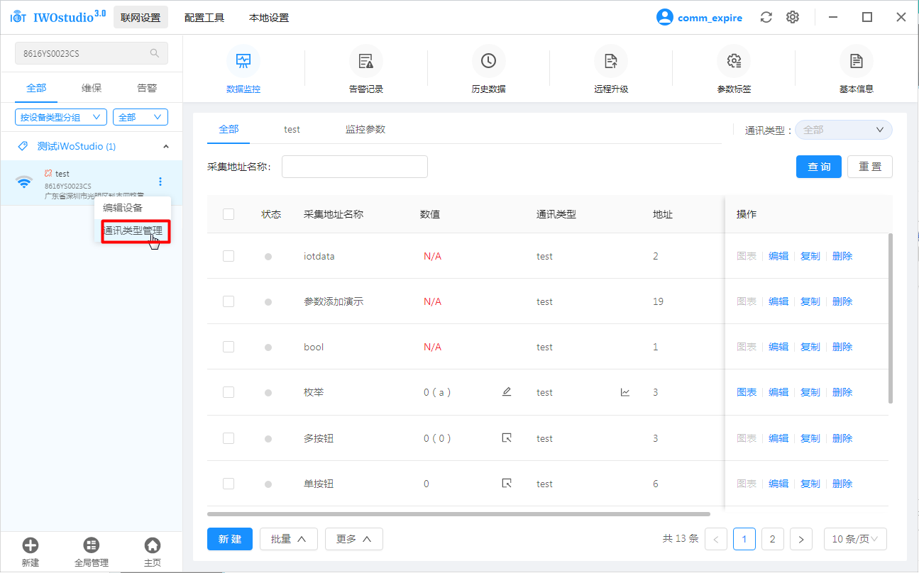Screen dimensions: 919x573
Task: Check the select-all checkbox in table header
Action: tap(229, 214)
